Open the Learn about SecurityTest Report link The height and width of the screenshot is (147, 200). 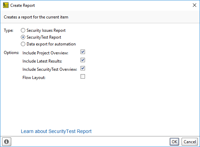pyautogui.click(x=56, y=131)
